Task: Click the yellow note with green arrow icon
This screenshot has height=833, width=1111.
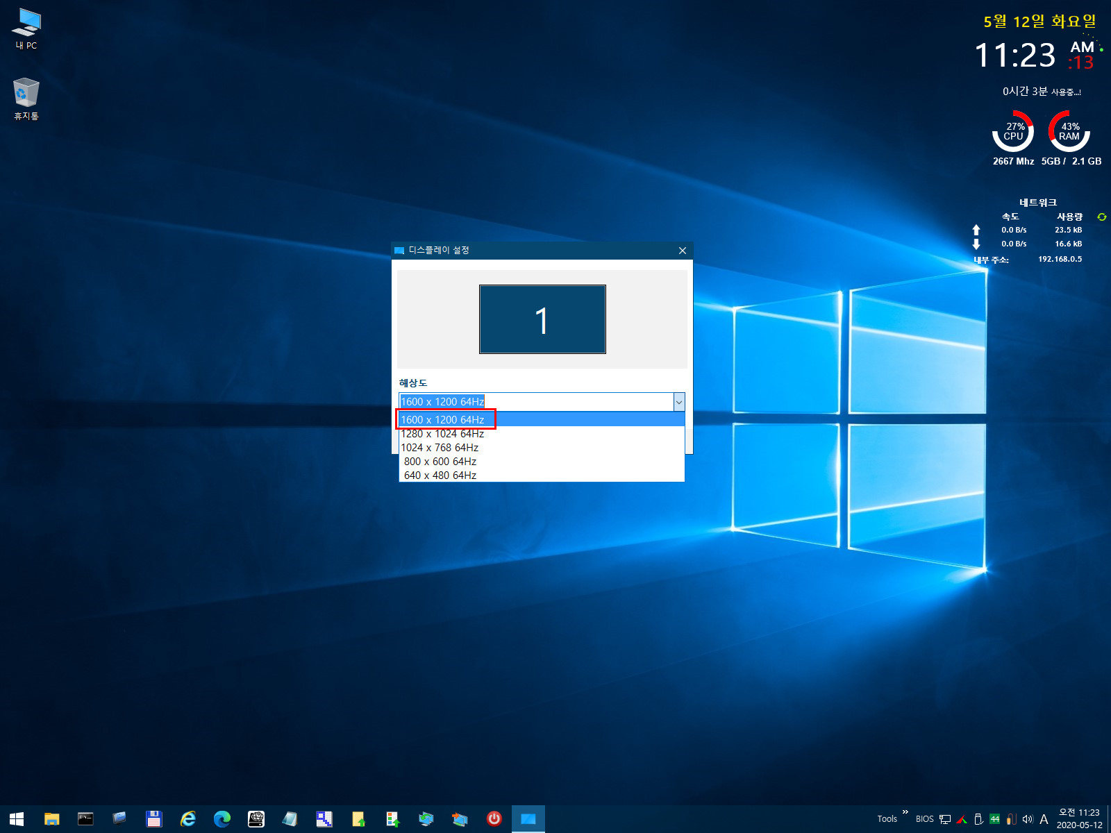Action: coord(358,819)
